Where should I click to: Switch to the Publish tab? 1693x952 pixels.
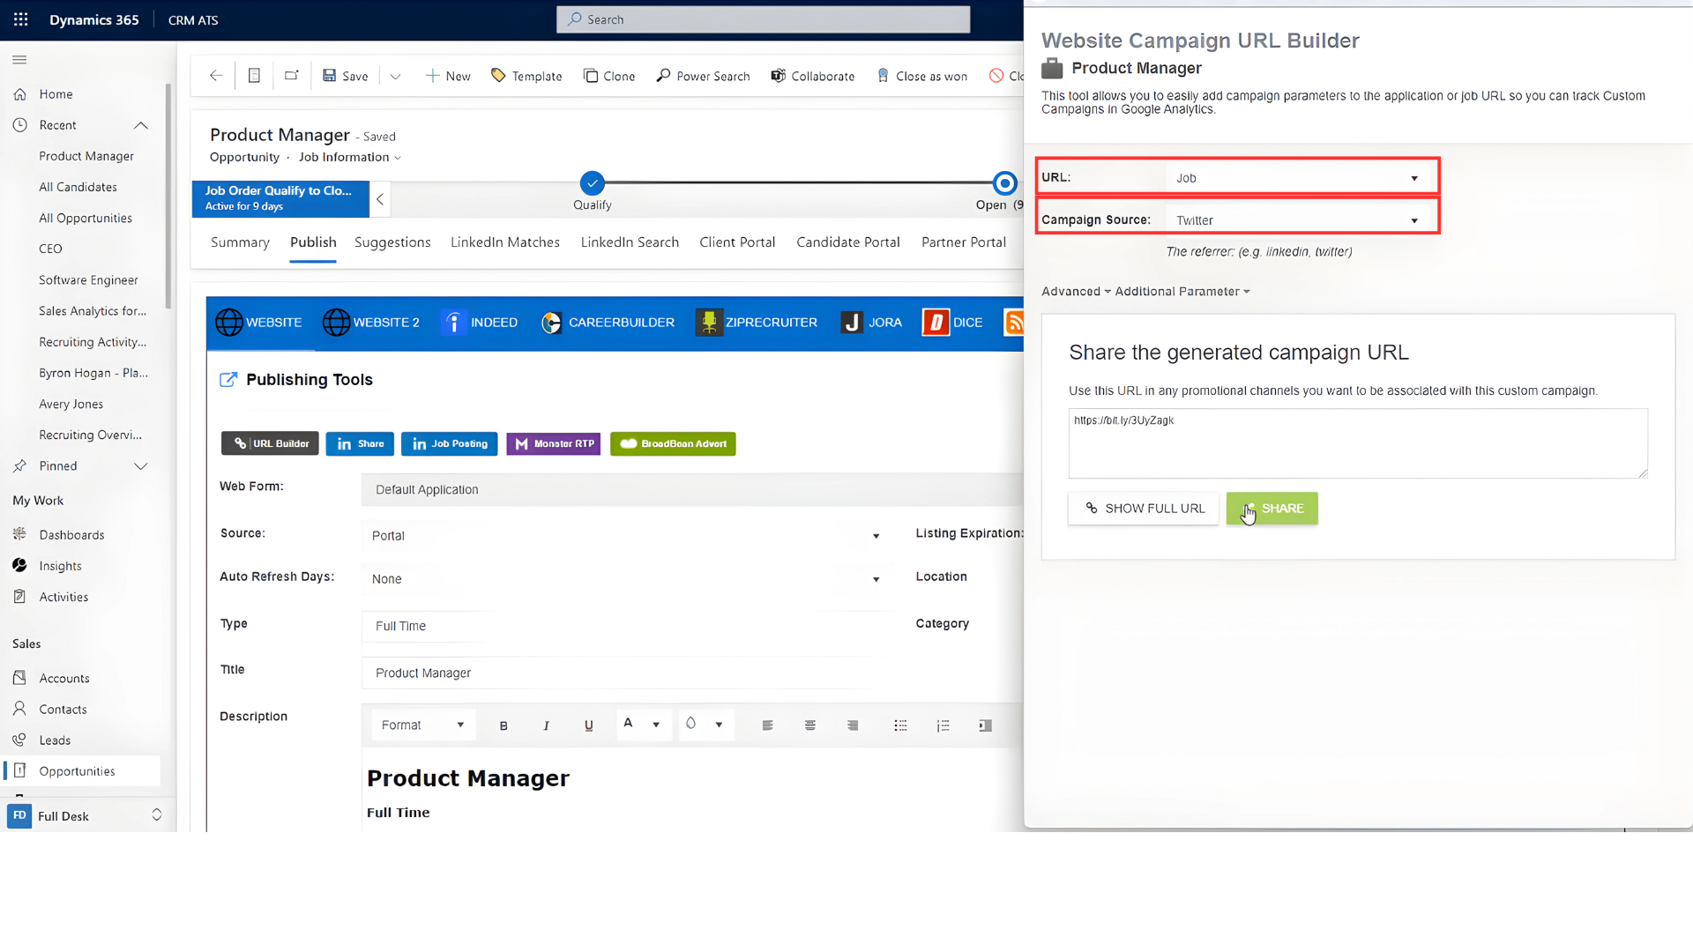[313, 242]
